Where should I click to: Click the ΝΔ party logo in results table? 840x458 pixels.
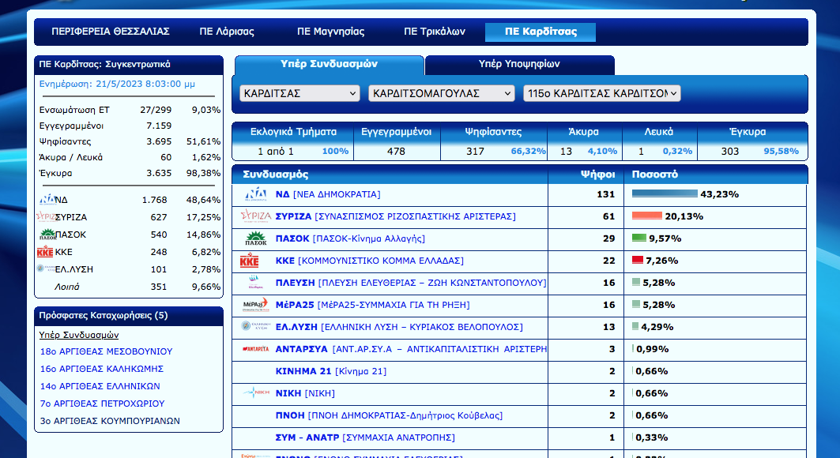click(256, 194)
